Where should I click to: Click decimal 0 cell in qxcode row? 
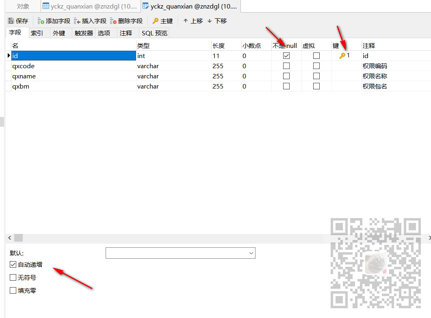(256, 66)
